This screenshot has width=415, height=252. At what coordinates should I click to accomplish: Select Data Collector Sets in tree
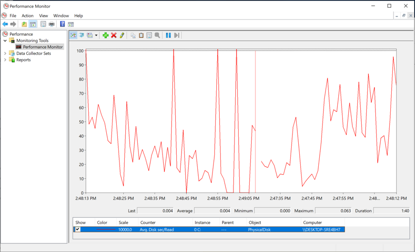(x=34, y=53)
